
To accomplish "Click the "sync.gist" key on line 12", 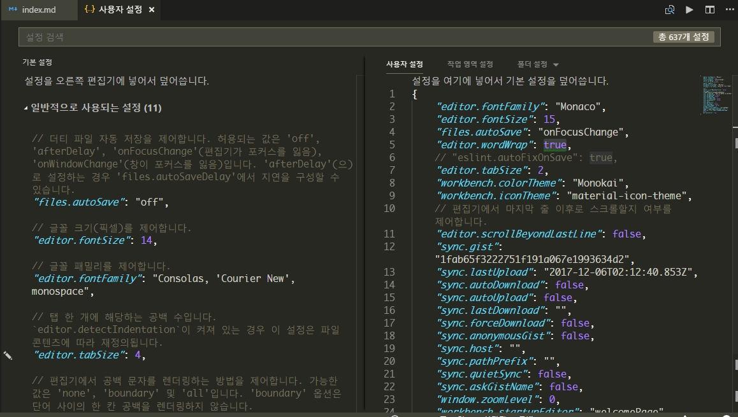I will (x=469, y=247).
